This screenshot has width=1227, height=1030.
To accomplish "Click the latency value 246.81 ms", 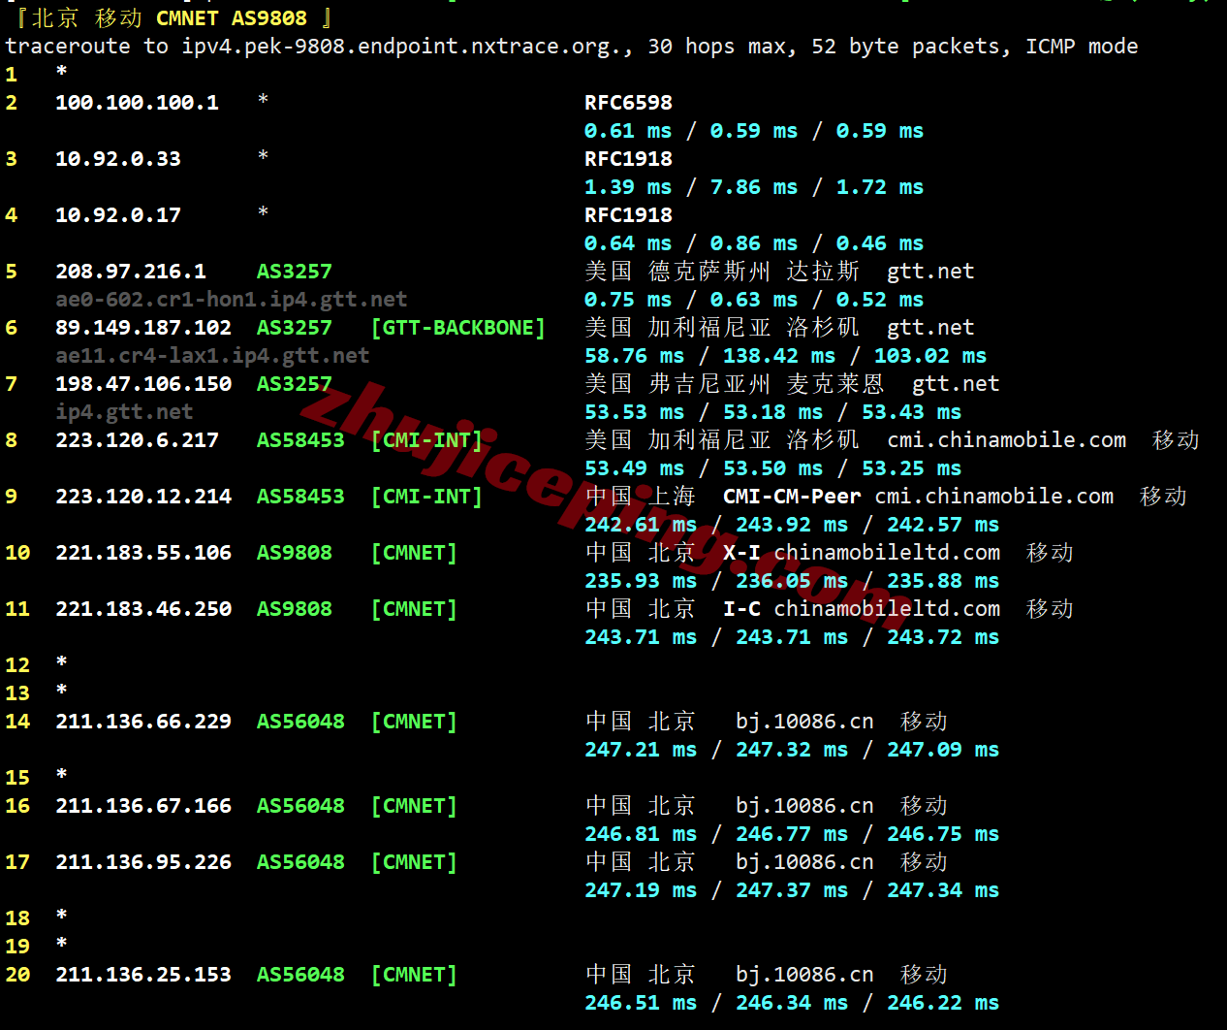I will (641, 834).
